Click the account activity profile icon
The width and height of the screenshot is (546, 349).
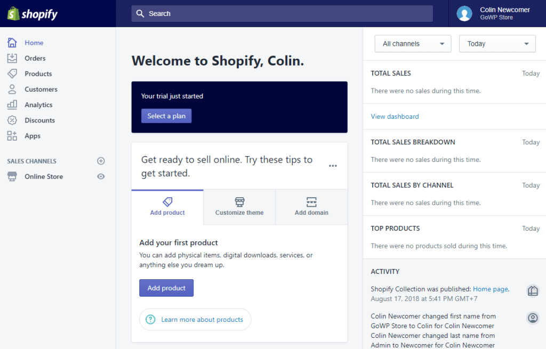(x=533, y=318)
